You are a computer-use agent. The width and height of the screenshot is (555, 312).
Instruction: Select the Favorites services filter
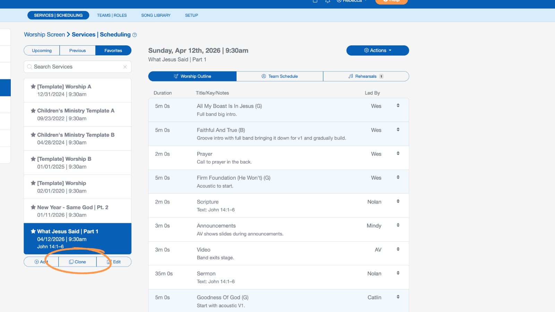pos(113,51)
